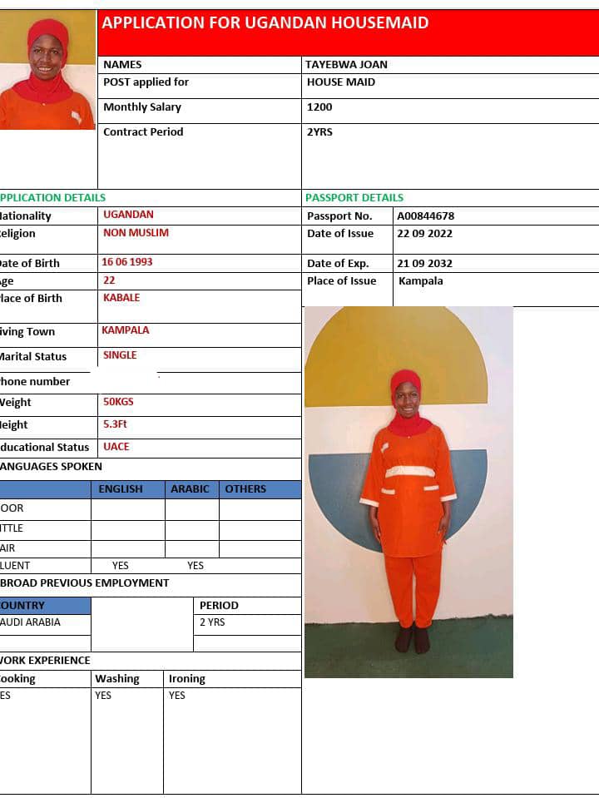This screenshot has height=798, width=599.
Task: Select the Contract Period value 2YRS
Action: [319, 131]
